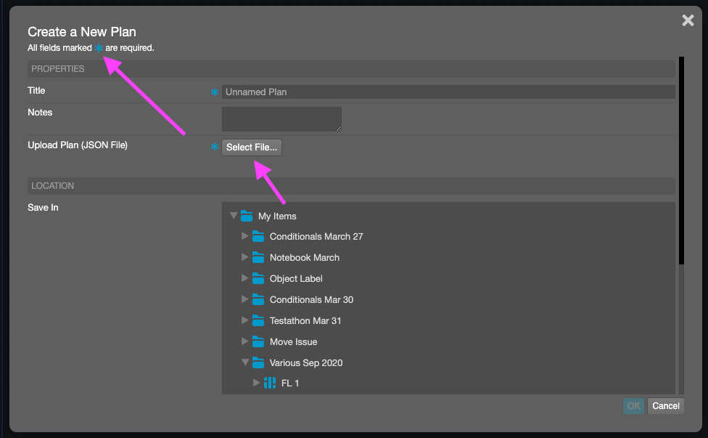
Task: Click the Select File button
Action: point(251,147)
